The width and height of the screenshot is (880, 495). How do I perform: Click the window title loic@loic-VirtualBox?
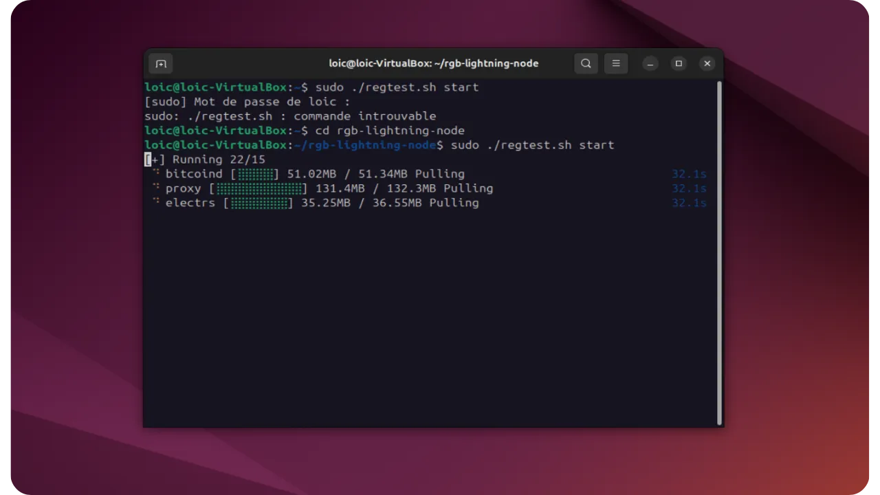433,63
